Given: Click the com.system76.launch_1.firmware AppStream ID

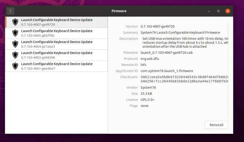Looking at the screenshot, I should 167,71.
